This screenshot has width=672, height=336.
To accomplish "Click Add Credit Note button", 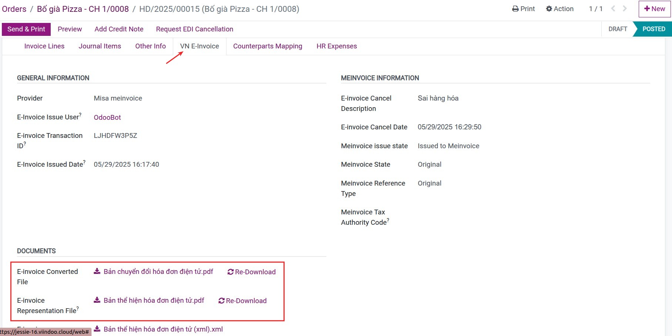I will pos(119,29).
